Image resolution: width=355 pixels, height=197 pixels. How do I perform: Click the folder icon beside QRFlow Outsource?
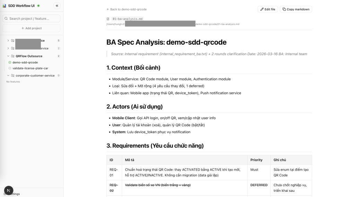[13, 56]
